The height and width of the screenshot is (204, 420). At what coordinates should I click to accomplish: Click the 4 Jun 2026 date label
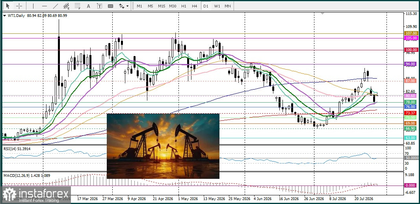coord(263,199)
